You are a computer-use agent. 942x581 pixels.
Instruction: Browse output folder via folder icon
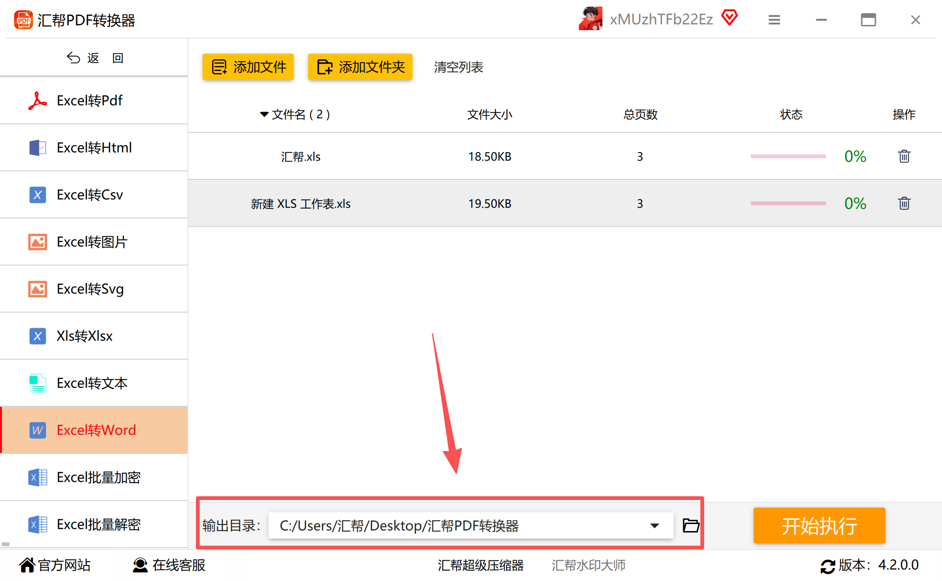[690, 525]
